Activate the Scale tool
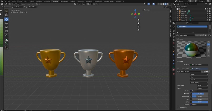Viewport: 212px width, 111px height. pos(7,27)
